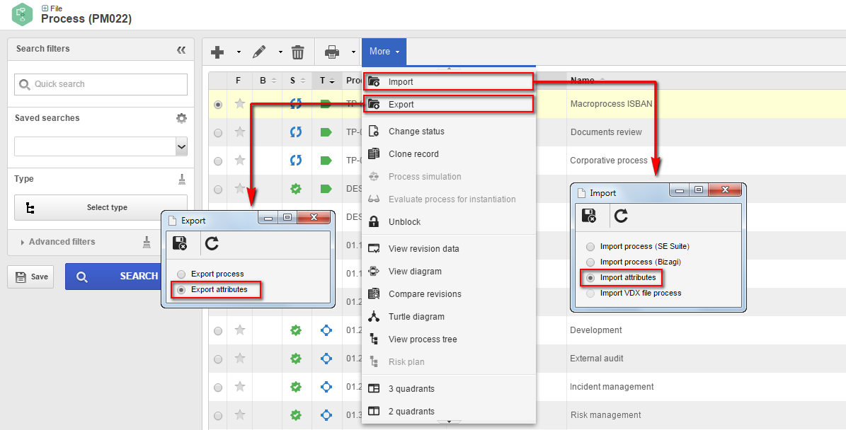Select the Export process radio button
This screenshot has width=846, height=430.
click(x=181, y=274)
